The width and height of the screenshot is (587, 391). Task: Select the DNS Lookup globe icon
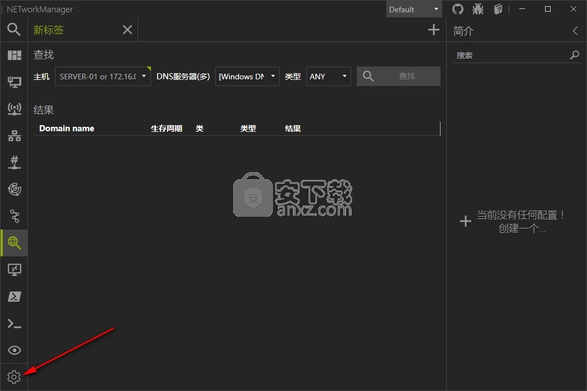point(14,243)
